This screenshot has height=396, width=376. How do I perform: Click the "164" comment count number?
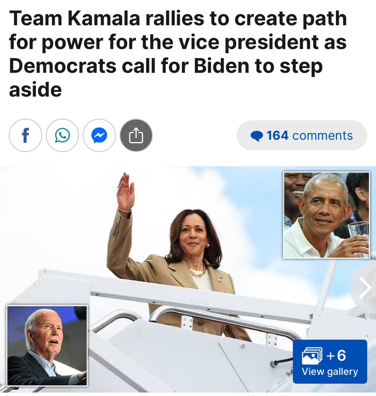[277, 136]
